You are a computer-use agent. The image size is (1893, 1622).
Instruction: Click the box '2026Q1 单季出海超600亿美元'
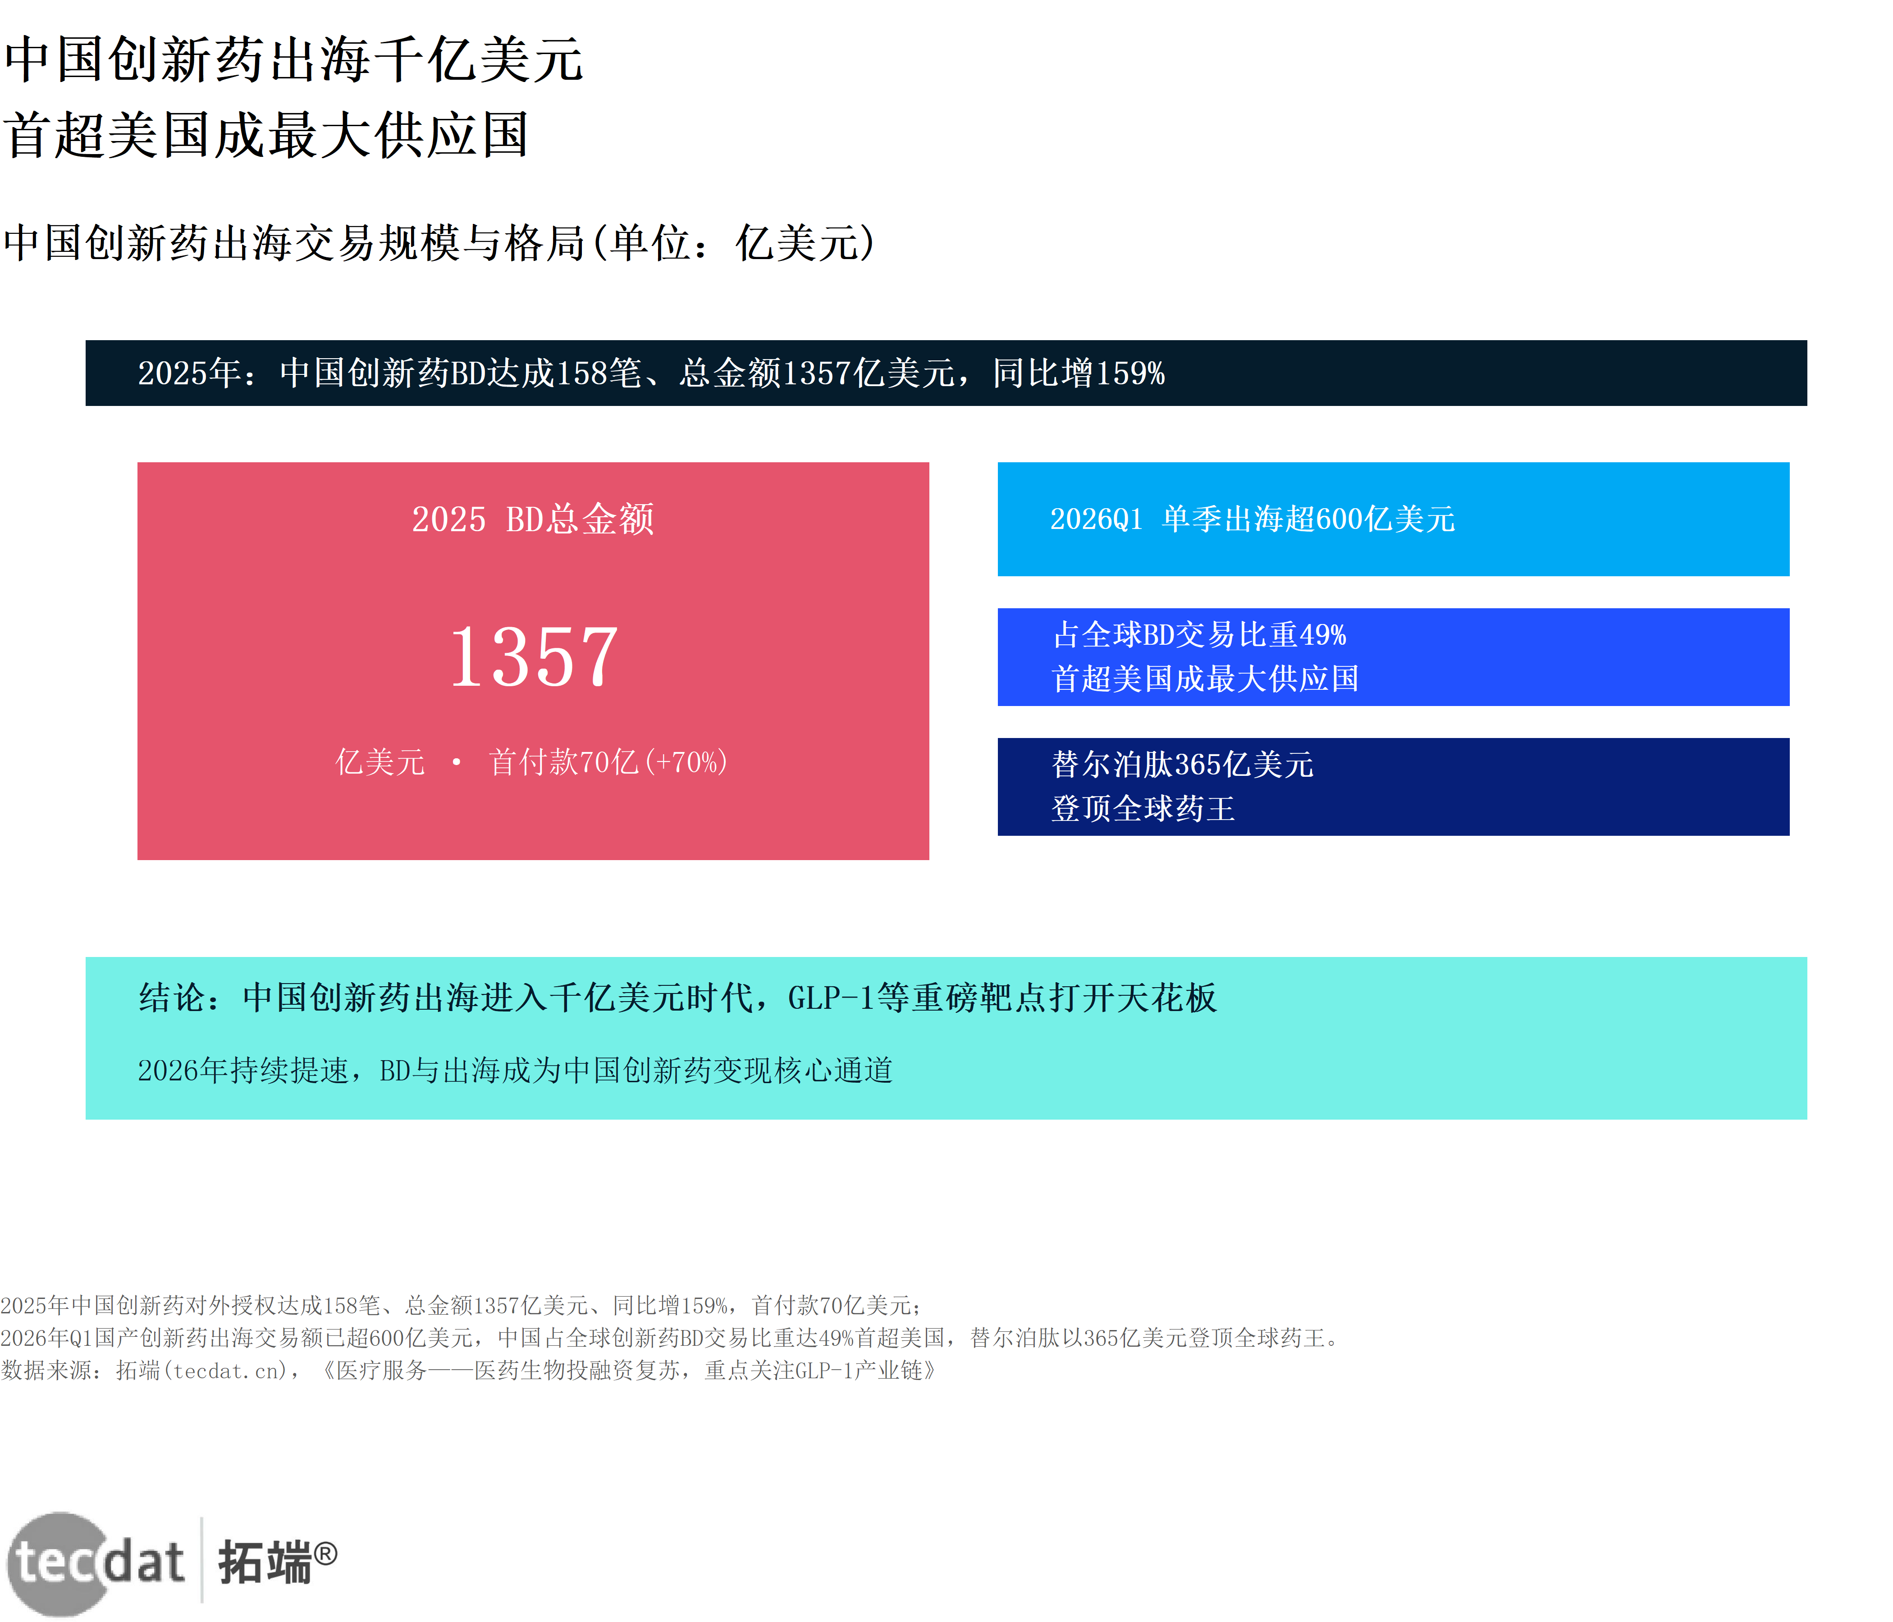1392,519
